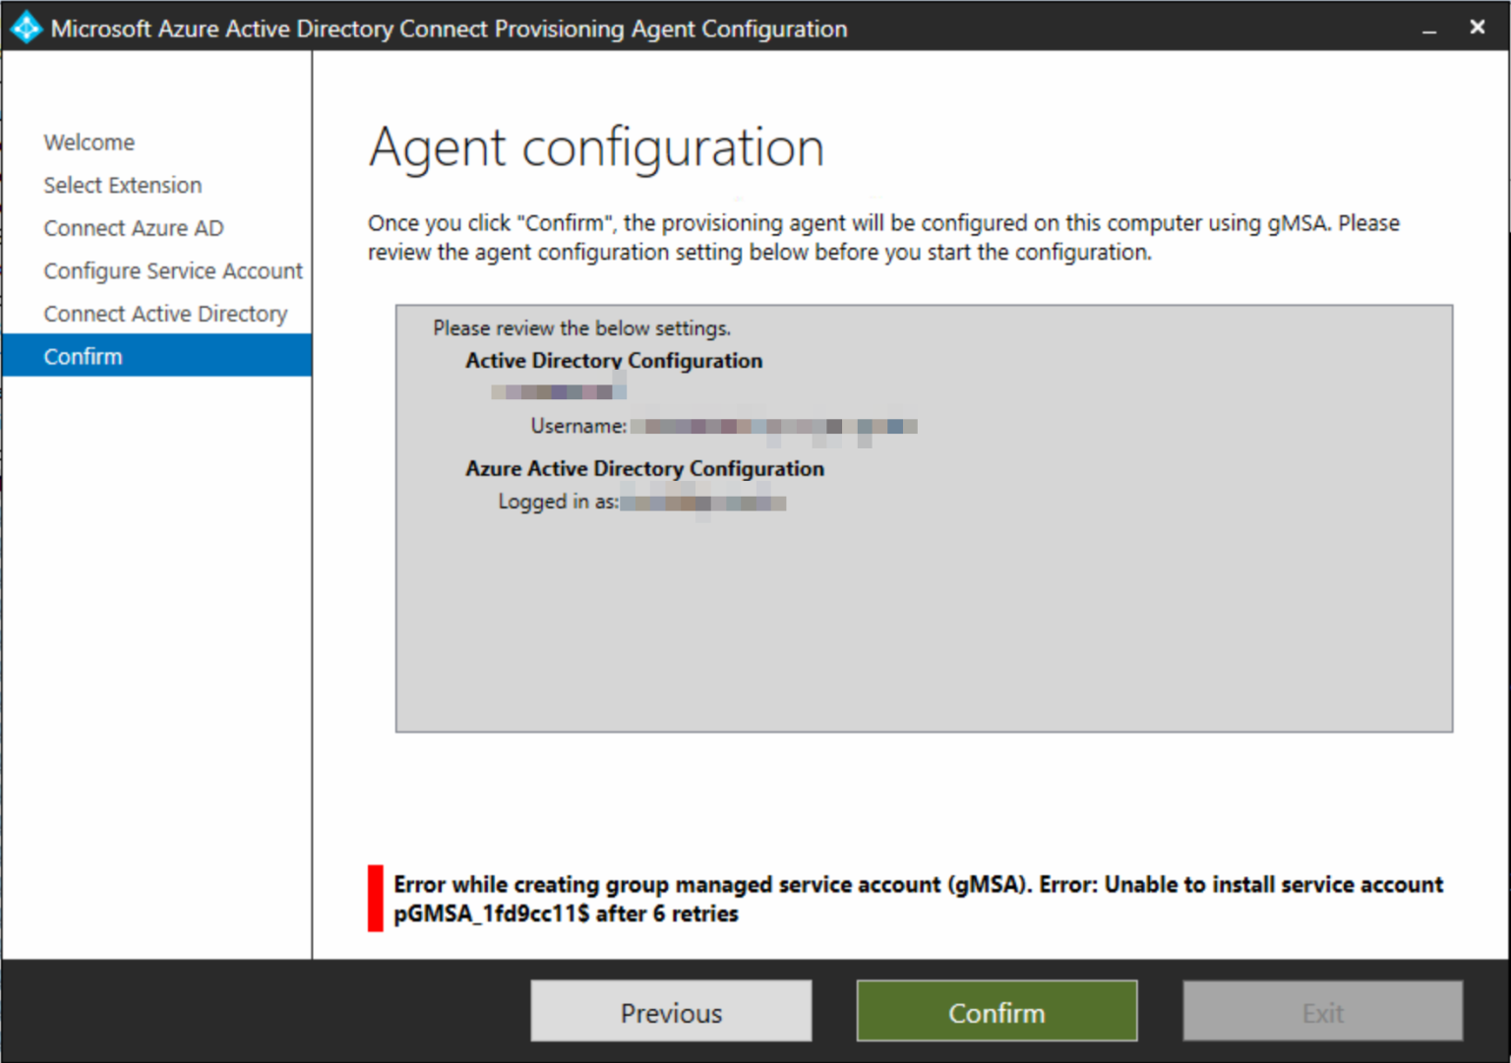Click the Azure Active Directory Configuration heading
This screenshot has width=1511, height=1063.
(644, 469)
